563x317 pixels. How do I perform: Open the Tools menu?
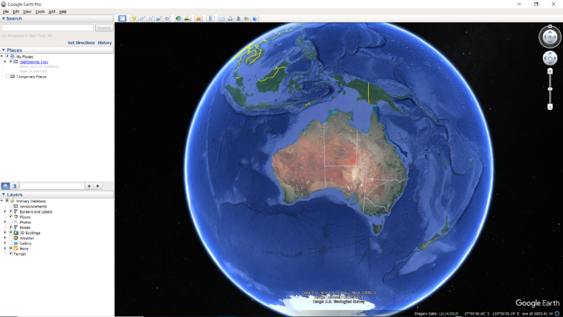pos(40,11)
